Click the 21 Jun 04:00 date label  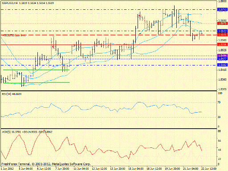point(191,169)
